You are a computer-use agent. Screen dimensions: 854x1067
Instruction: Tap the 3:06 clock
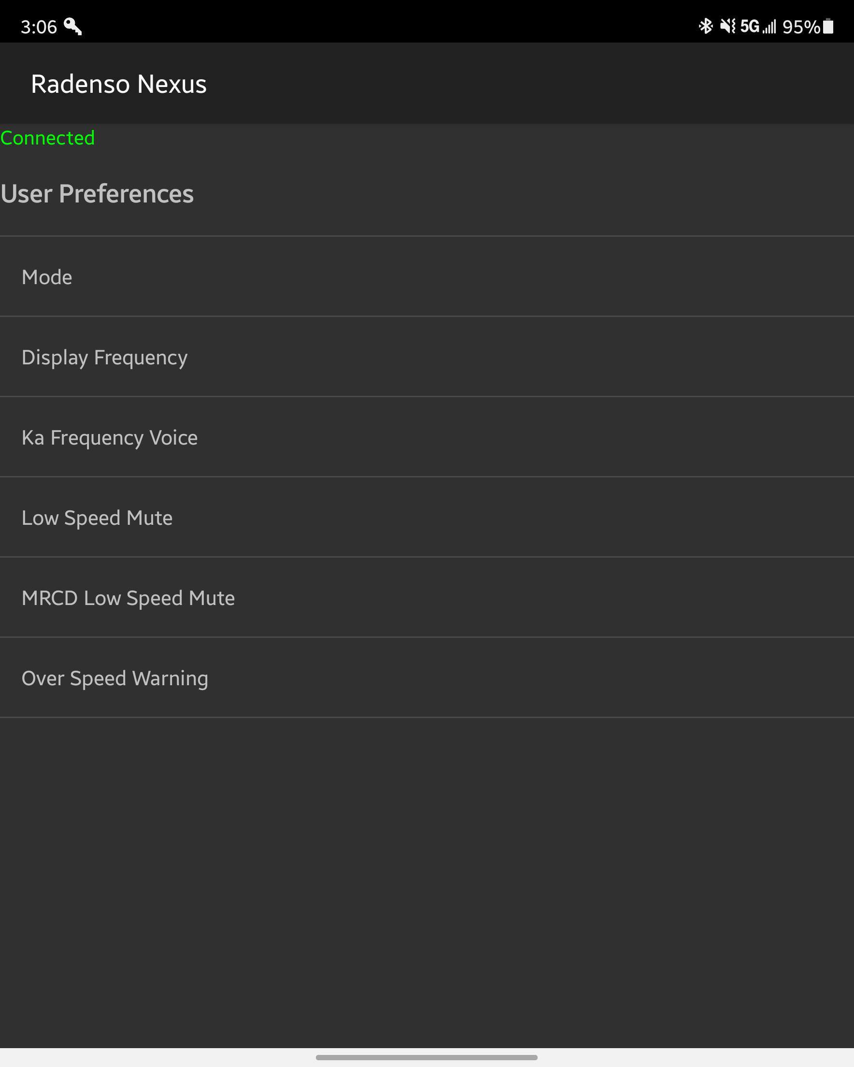click(x=39, y=27)
